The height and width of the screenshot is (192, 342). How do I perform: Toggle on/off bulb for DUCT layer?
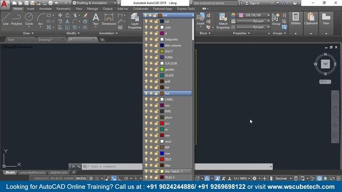pyautogui.click(x=146, y=51)
